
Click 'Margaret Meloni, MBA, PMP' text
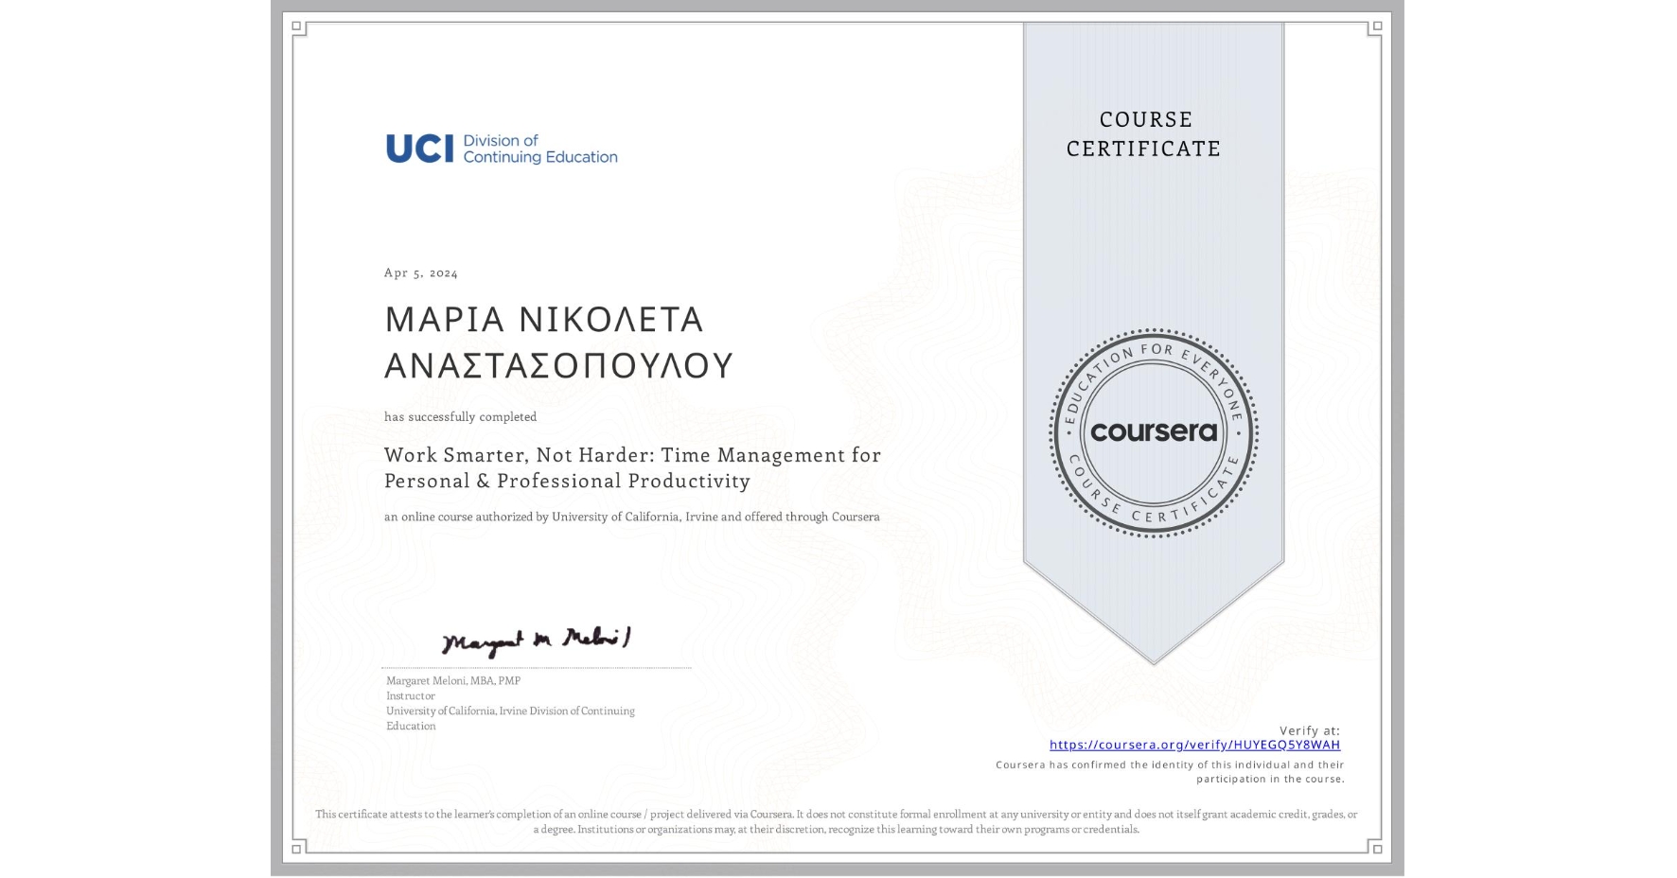(453, 680)
